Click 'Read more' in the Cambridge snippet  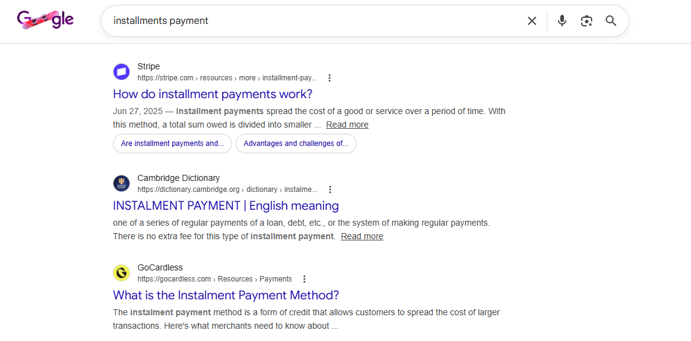tap(362, 236)
